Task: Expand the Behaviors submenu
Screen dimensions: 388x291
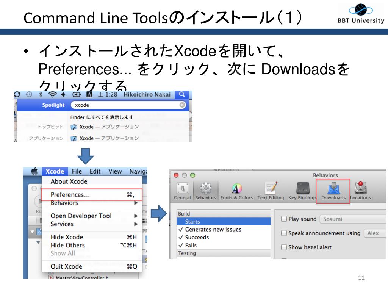Action: click(x=92, y=203)
